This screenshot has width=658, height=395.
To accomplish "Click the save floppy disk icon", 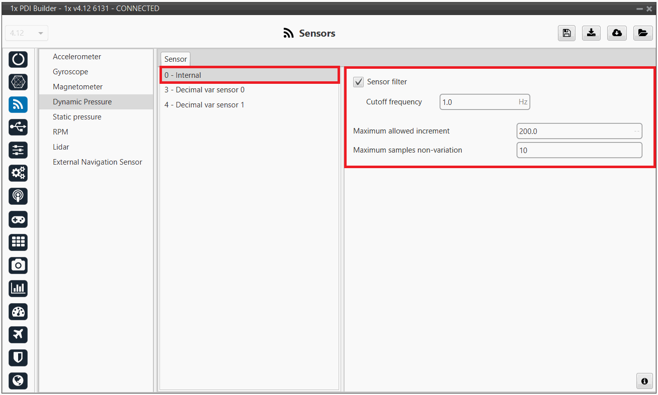I will click(x=566, y=33).
